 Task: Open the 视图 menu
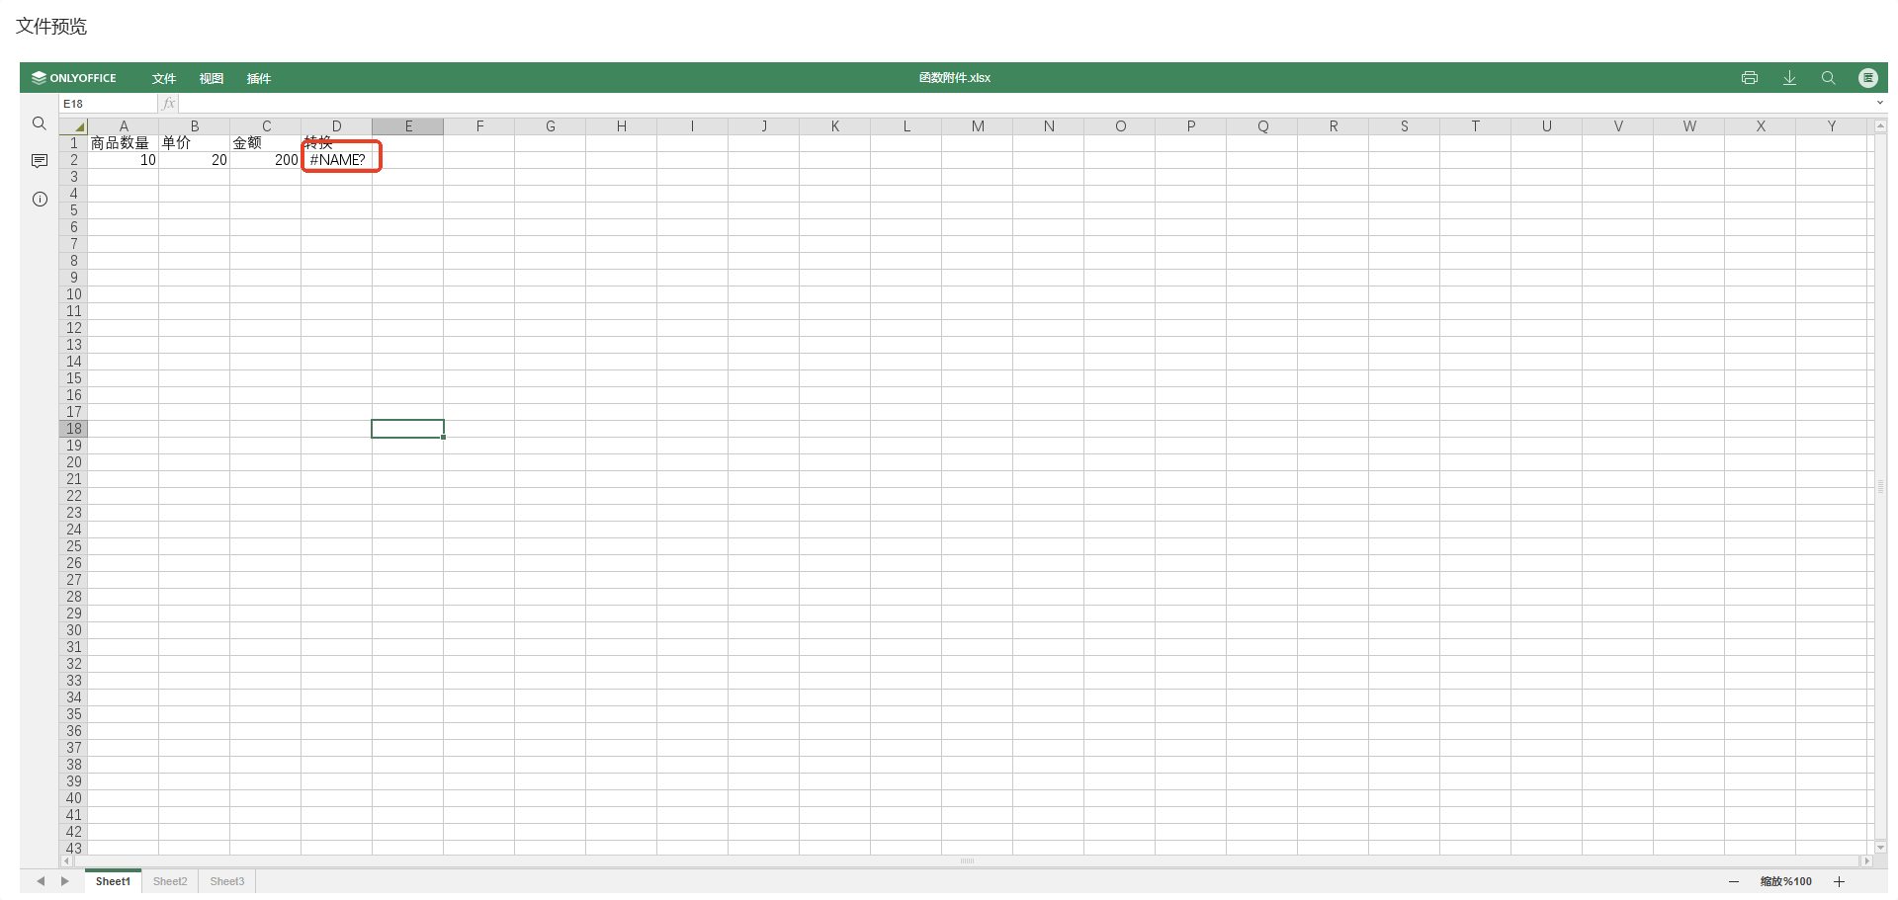(x=211, y=79)
